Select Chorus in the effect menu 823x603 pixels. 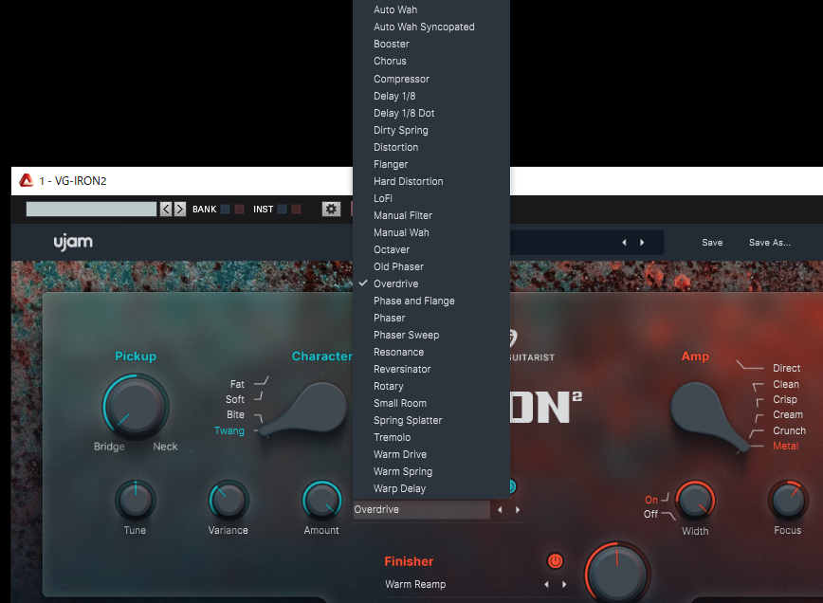pos(430,61)
